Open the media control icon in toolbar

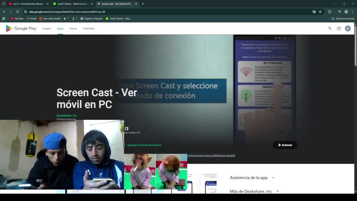[339, 12]
